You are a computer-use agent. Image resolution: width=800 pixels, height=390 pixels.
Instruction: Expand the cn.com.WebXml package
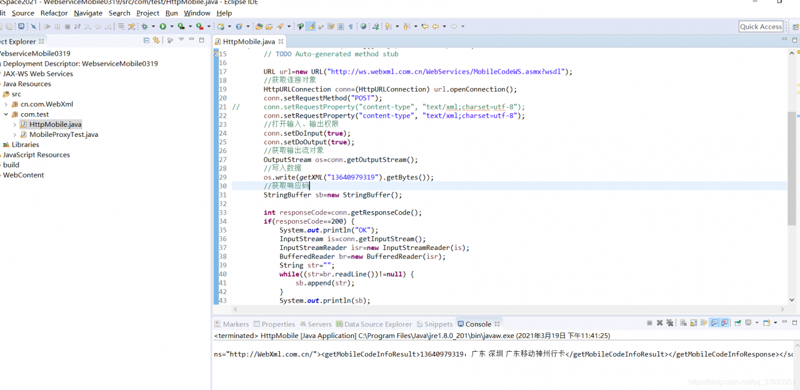6,104
